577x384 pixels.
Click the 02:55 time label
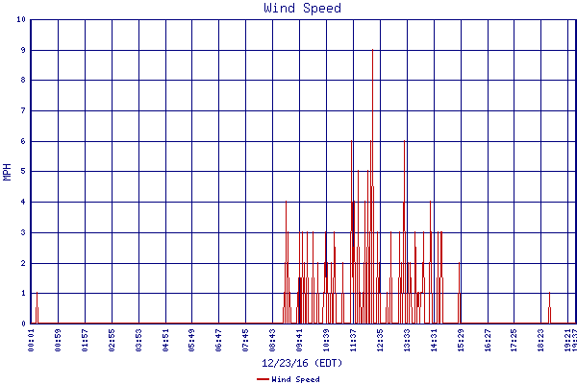coord(112,340)
